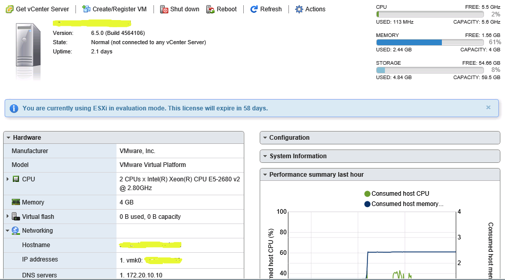
Task: Click the CPU chip icon in Hardware
Action: tap(16, 179)
